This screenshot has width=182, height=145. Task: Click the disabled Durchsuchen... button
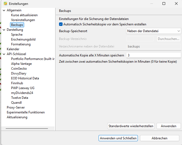point(168,39)
